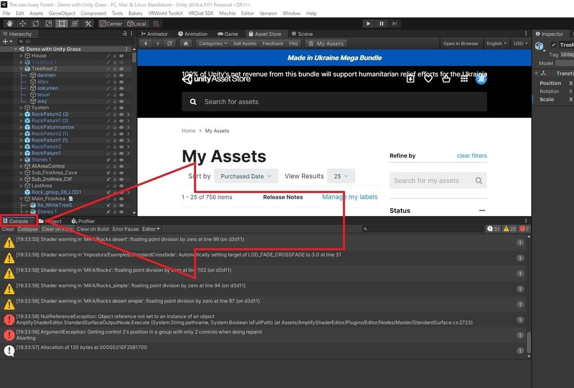This screenshot has height=388, width=574.
Task: Toggle Clear on Build in Console
Action: (x=93, y=229)
